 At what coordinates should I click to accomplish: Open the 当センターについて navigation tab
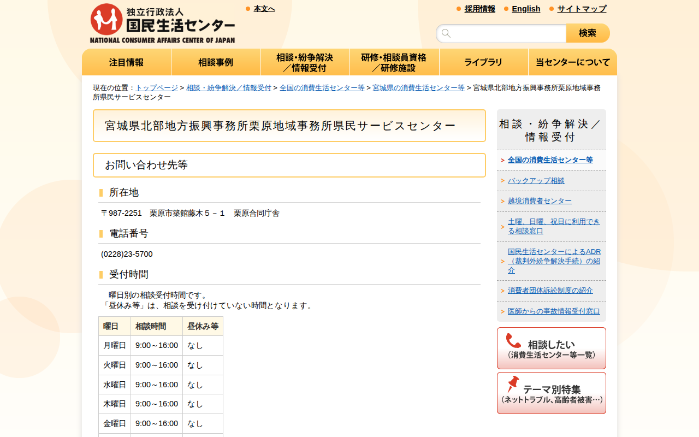572,62
